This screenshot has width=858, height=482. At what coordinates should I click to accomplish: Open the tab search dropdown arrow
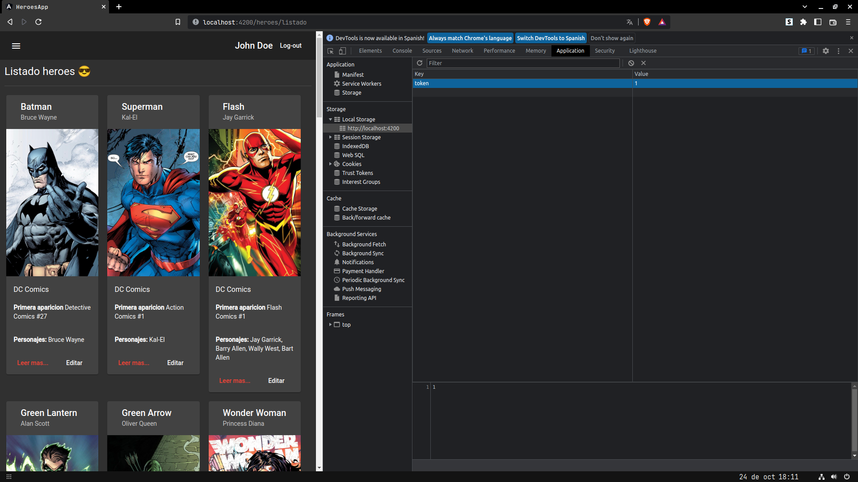[x=805, y=7]
